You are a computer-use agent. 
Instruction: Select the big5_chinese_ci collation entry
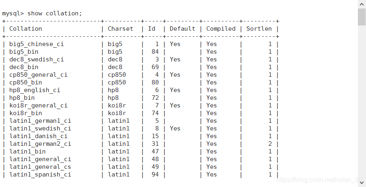[x=36, y=44]
